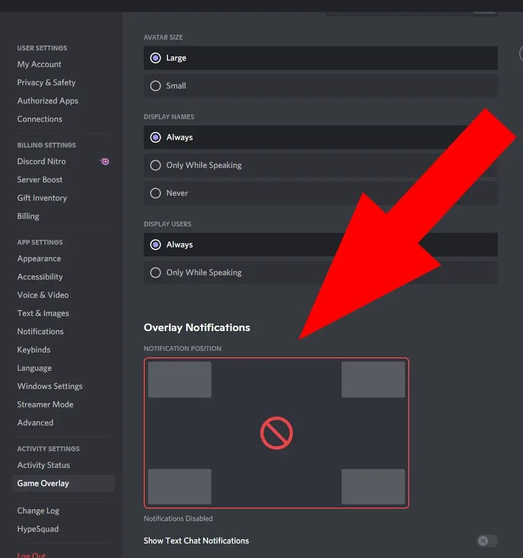The image size is (523, 558).
Task: Open Streamer Mode settings
Action: click(45, 404)
